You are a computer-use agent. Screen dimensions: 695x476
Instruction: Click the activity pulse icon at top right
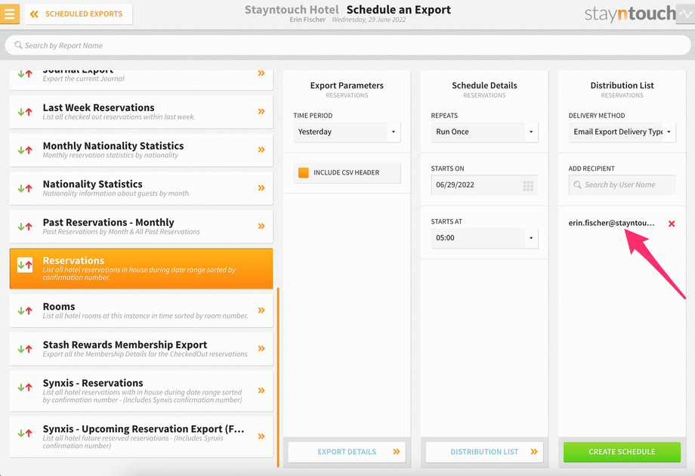click(x=685, y=14)
